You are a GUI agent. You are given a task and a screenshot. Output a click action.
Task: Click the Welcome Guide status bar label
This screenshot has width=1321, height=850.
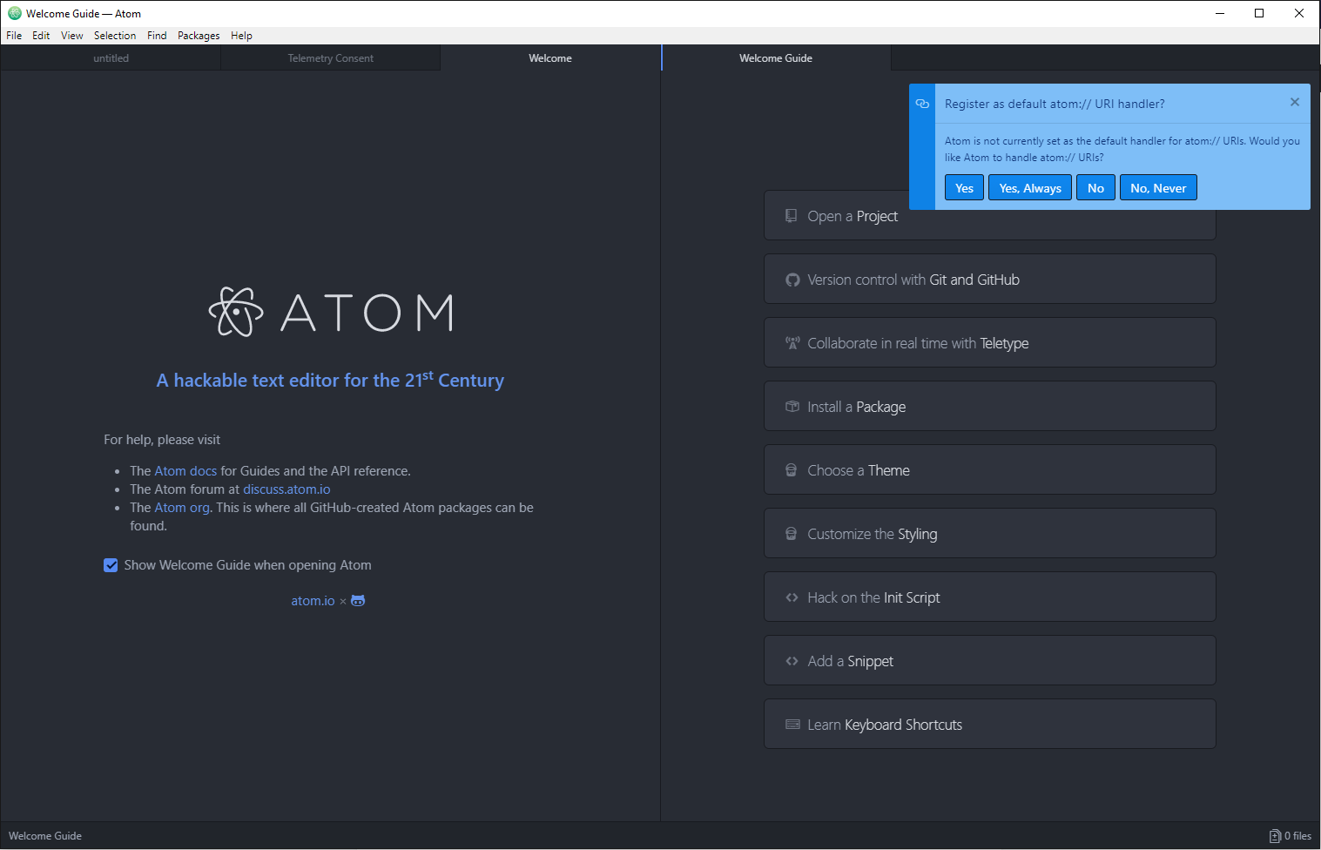tap(45, 836)
